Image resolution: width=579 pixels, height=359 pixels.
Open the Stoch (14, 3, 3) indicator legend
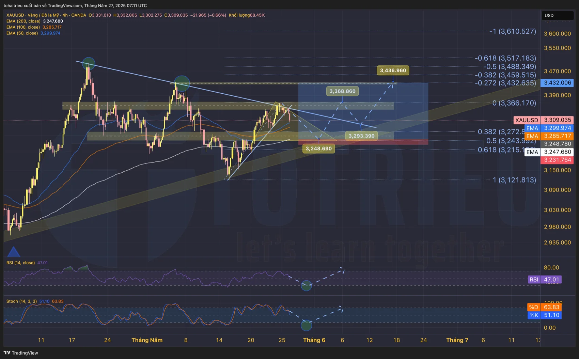(x=21, y=301)
